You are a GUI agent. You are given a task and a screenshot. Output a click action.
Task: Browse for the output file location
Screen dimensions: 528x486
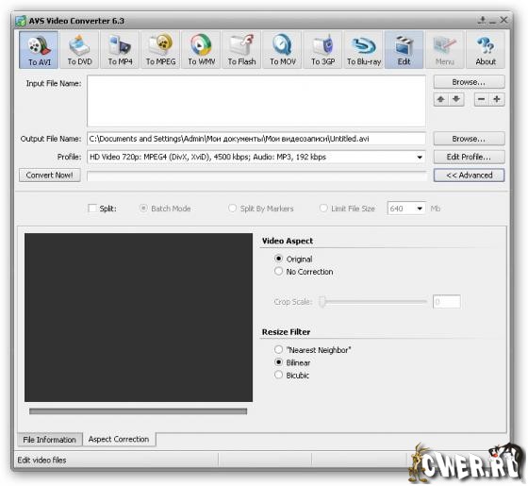click(470, 139)
